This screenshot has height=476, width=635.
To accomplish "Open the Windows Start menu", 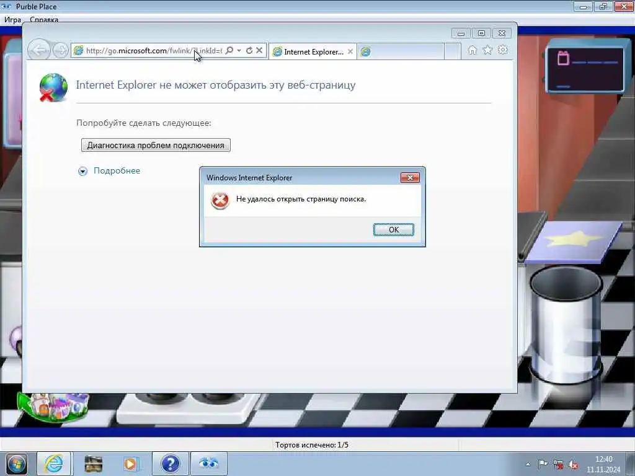I will tap(17, 464).
